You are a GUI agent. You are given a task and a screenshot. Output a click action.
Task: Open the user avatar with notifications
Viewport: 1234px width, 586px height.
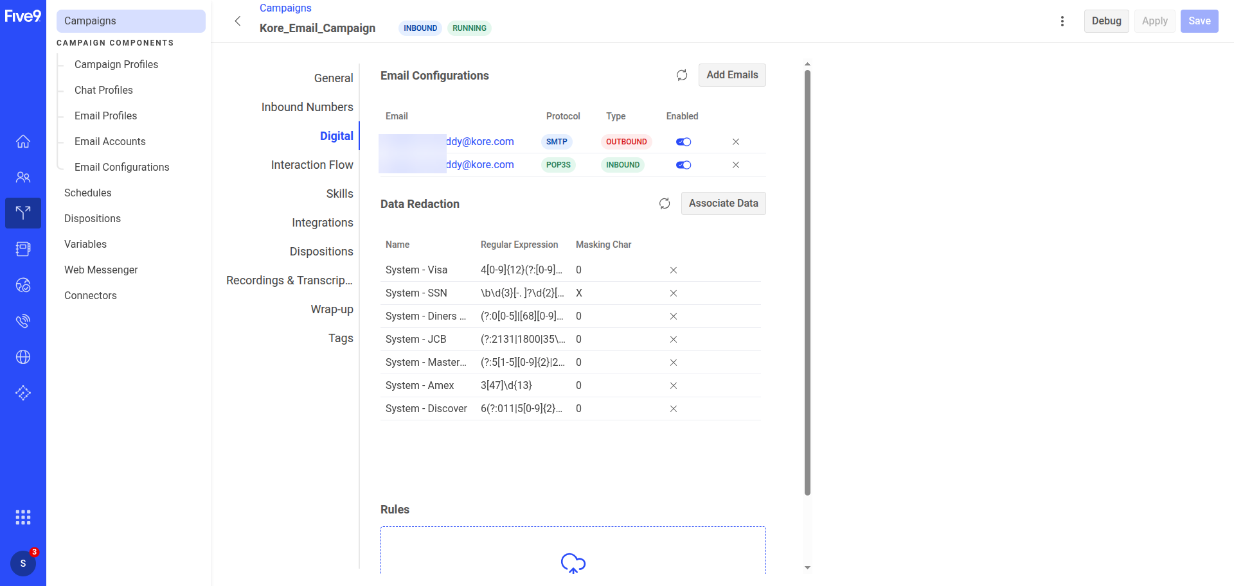(x=23, y=564)
